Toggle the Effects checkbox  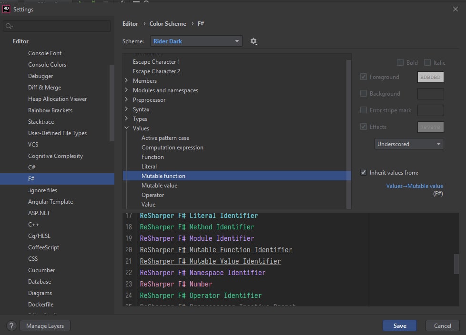click(x=364, y=127)
